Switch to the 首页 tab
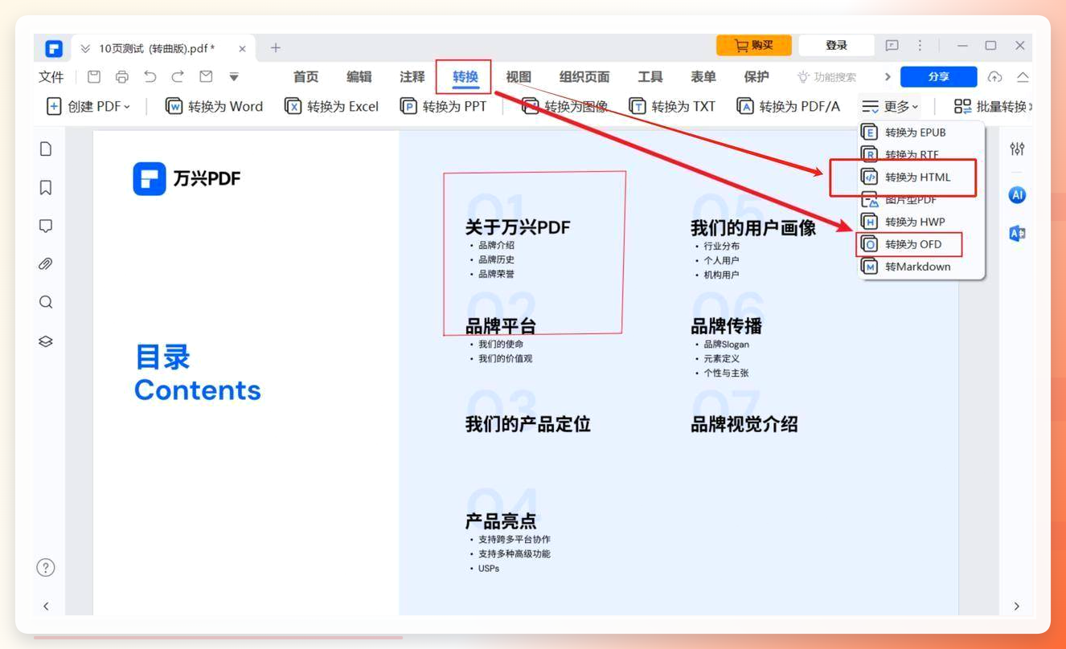The image size is (1066, 649). click(x=305, y=77)
